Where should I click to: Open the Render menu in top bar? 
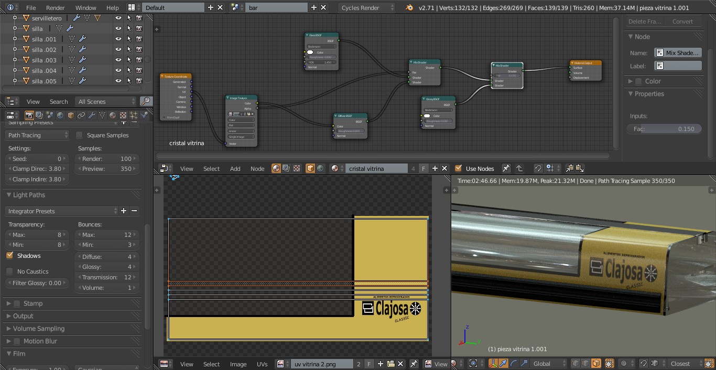tap(55, 8)
